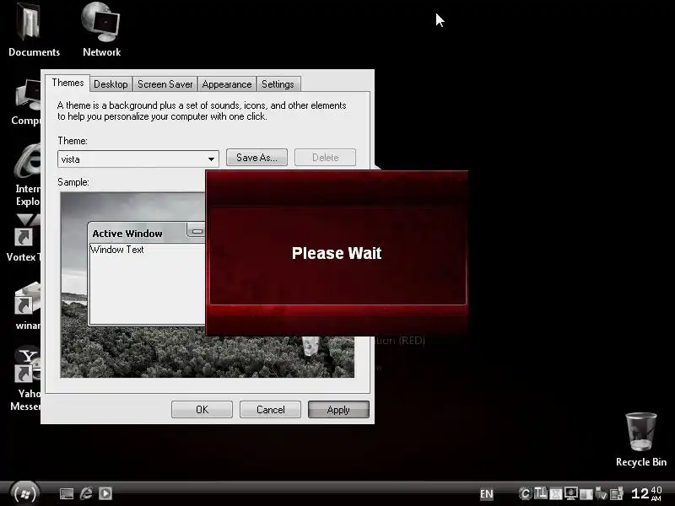Click the taskbar clock

pyautogui.click(x=646, y=493)
